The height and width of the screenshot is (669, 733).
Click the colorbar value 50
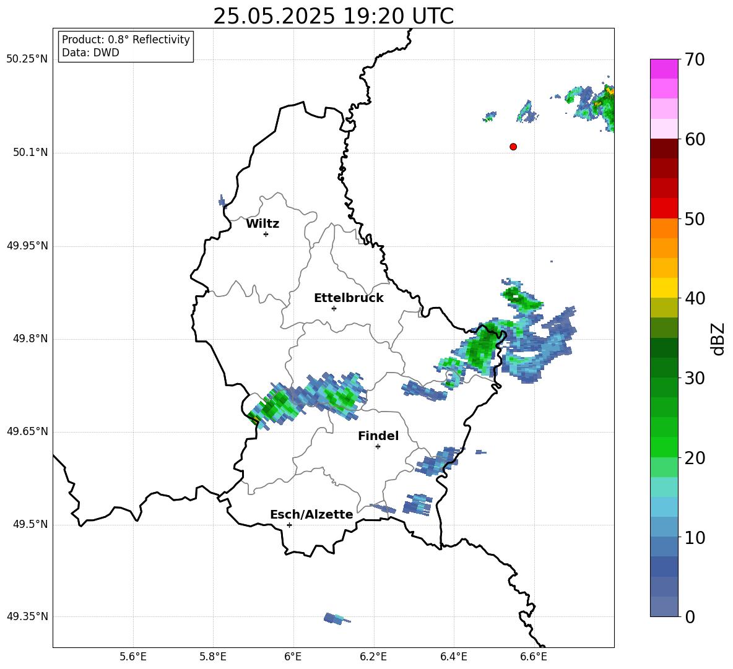(695, 219)
